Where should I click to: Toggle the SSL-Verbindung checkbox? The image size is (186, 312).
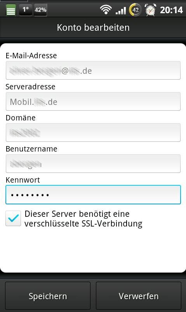tap(13, 218)
